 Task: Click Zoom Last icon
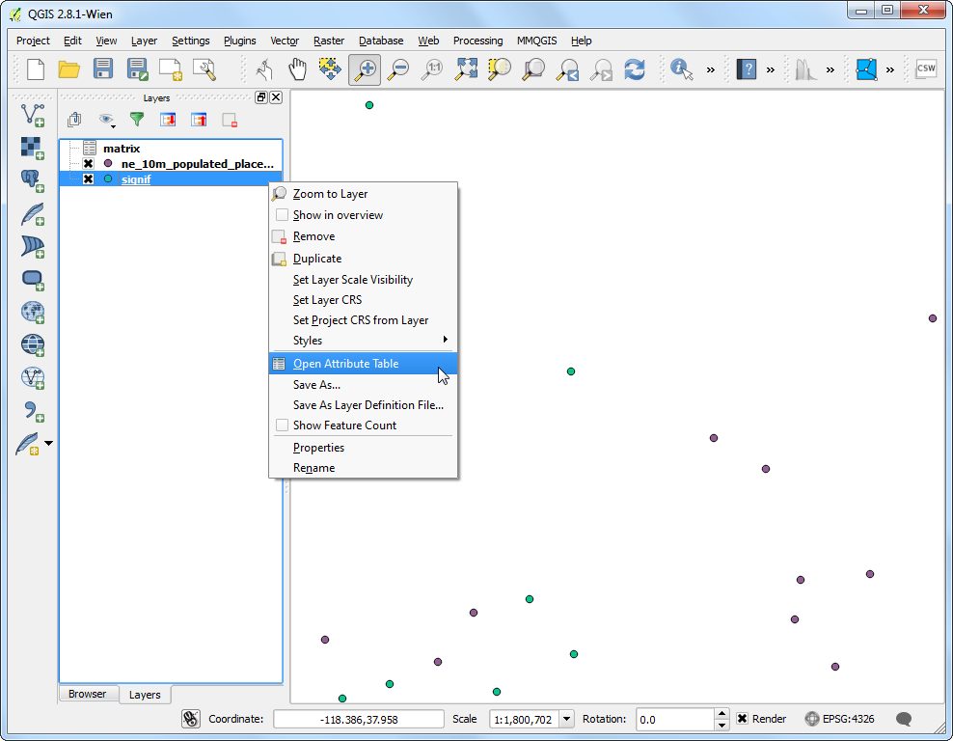coord(568,69)
